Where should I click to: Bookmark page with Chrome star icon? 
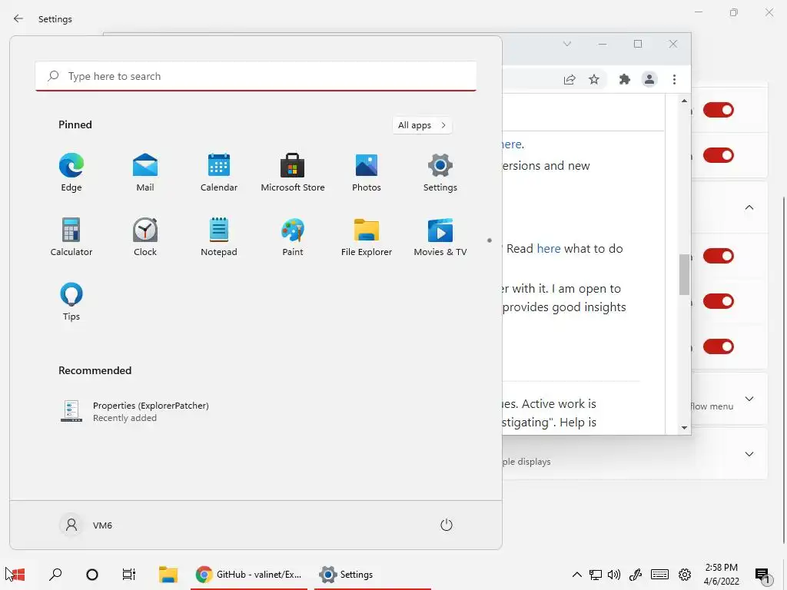(594, 79)
